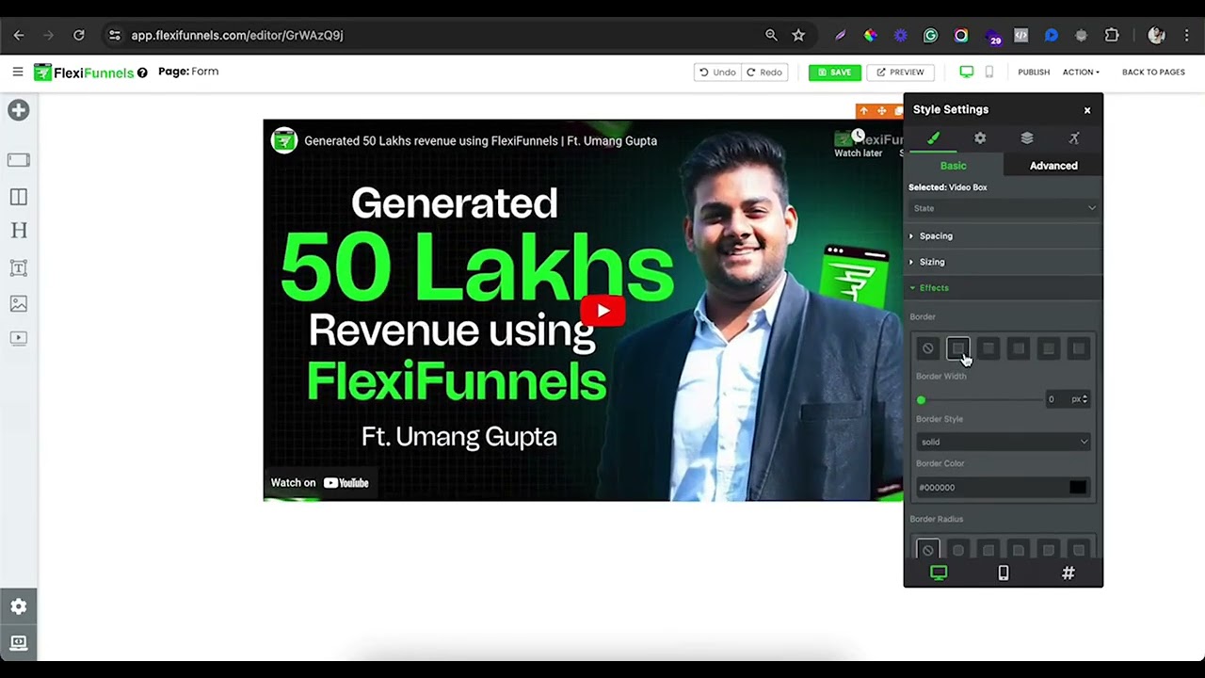Click BACK TO PAGES
1205x678 pixels.
[1153, 73]
